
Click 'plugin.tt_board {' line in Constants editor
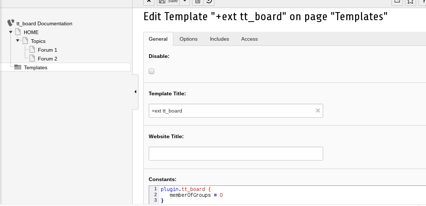tap(185, 189)
